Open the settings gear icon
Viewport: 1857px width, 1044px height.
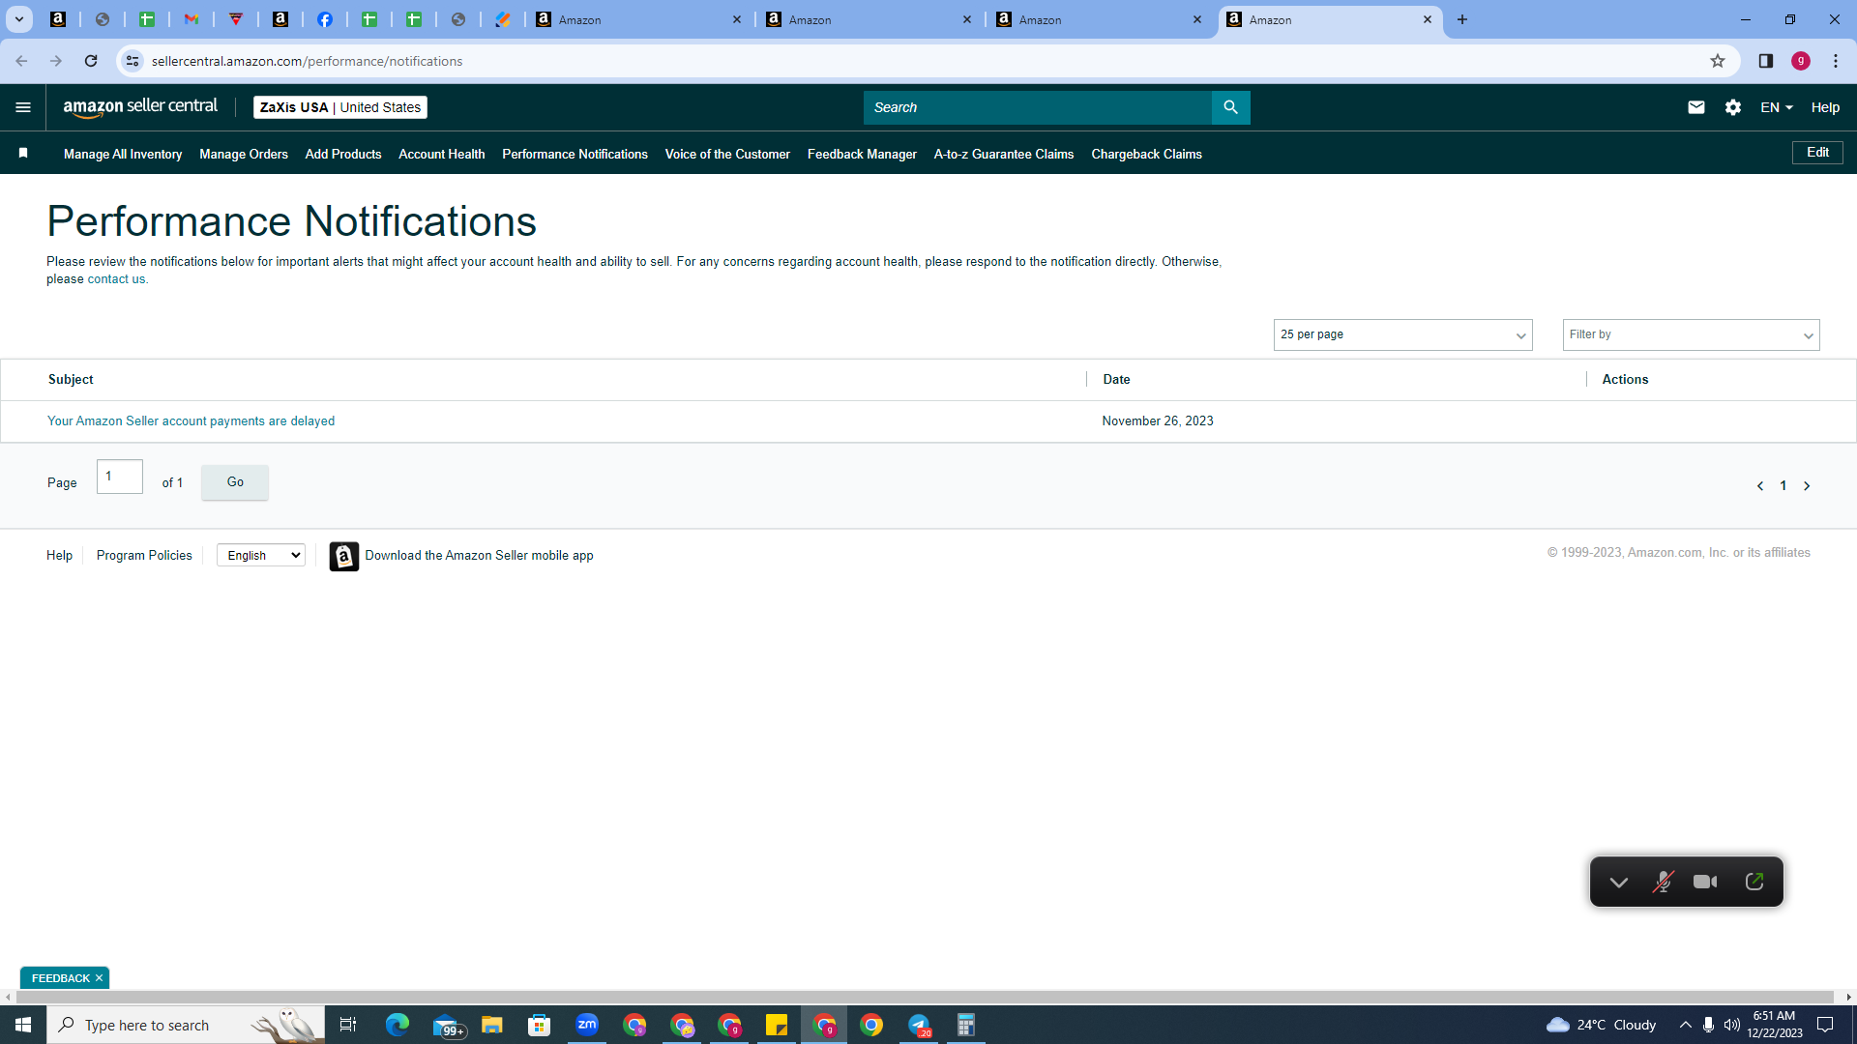[x=1733, y=107]
